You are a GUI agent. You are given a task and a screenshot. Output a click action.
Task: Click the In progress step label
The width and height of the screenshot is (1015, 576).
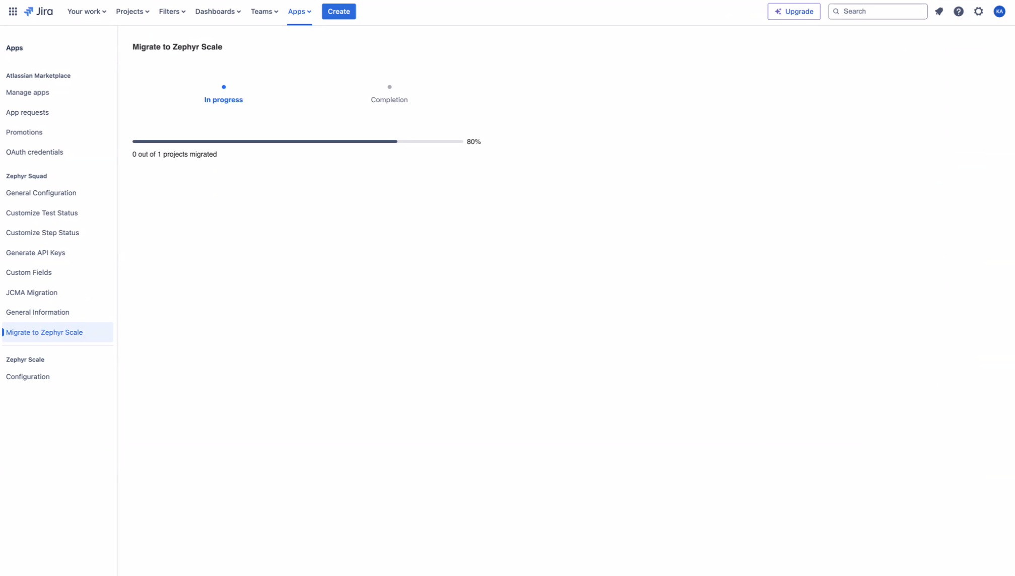(223, 100)
